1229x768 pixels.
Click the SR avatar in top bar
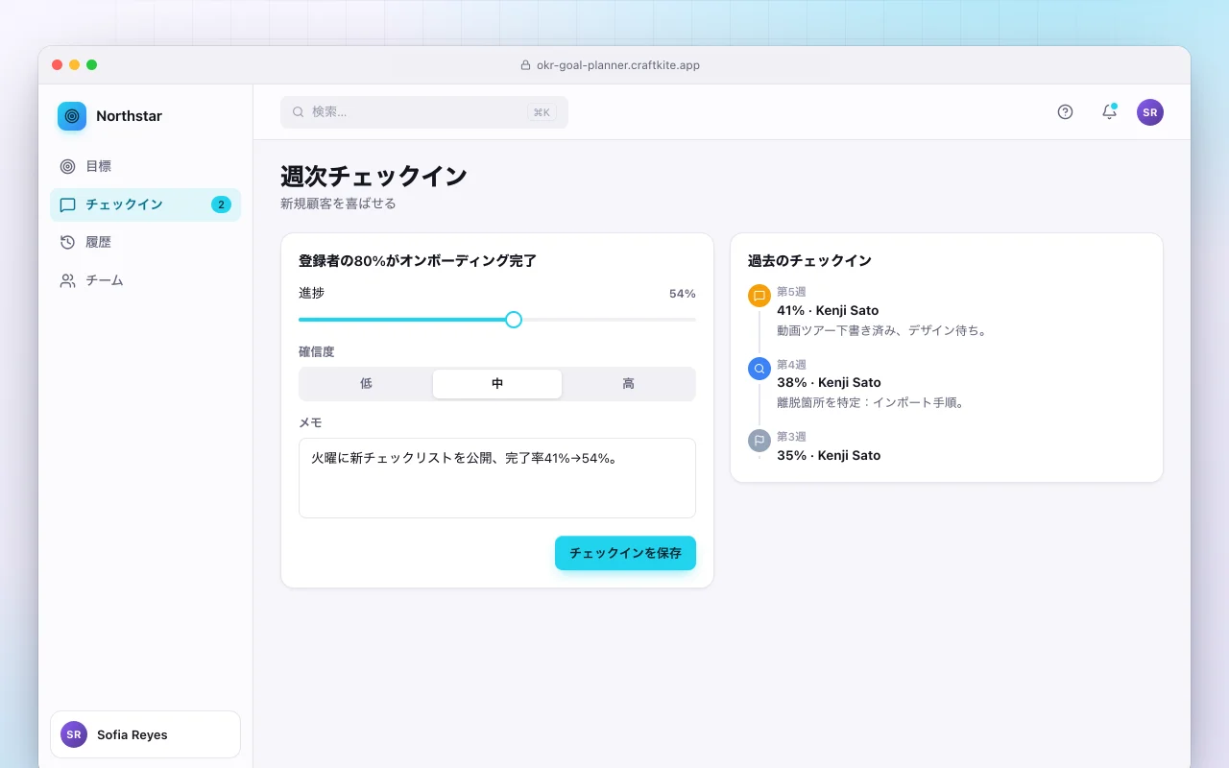pos(1150,112)
